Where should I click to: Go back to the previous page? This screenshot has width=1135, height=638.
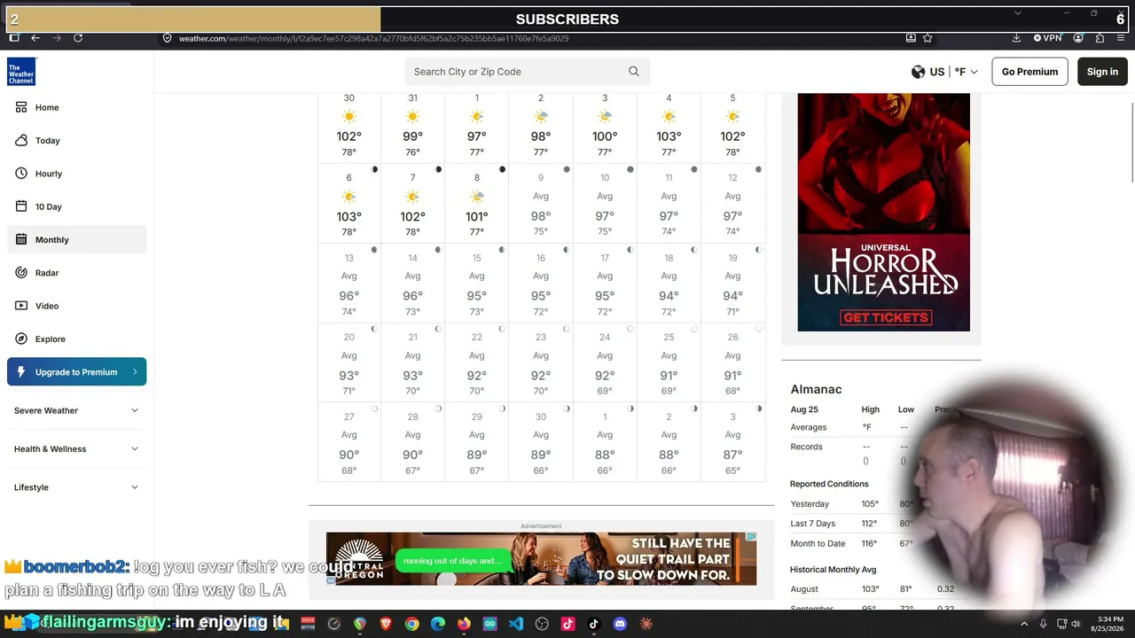click(x=35, y=38)
